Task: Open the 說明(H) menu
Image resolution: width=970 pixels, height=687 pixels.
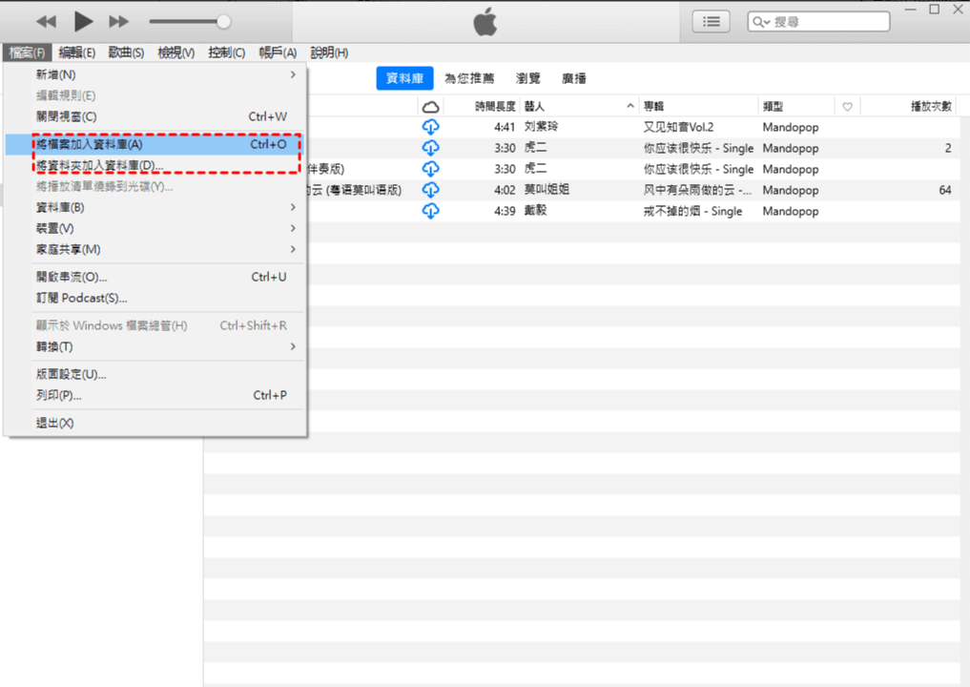Action: coord(329,52)
